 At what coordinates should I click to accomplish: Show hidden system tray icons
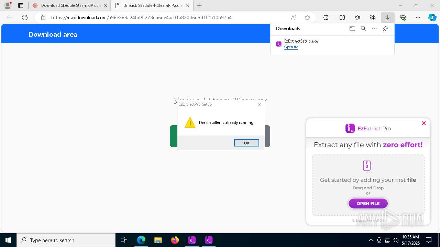(x=371, y=240)
